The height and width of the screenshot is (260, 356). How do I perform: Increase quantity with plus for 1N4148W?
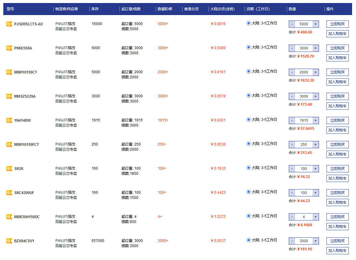(315, 120)
